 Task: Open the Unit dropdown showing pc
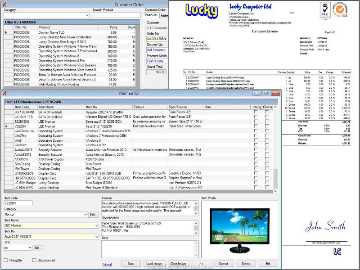coord(30,248)
